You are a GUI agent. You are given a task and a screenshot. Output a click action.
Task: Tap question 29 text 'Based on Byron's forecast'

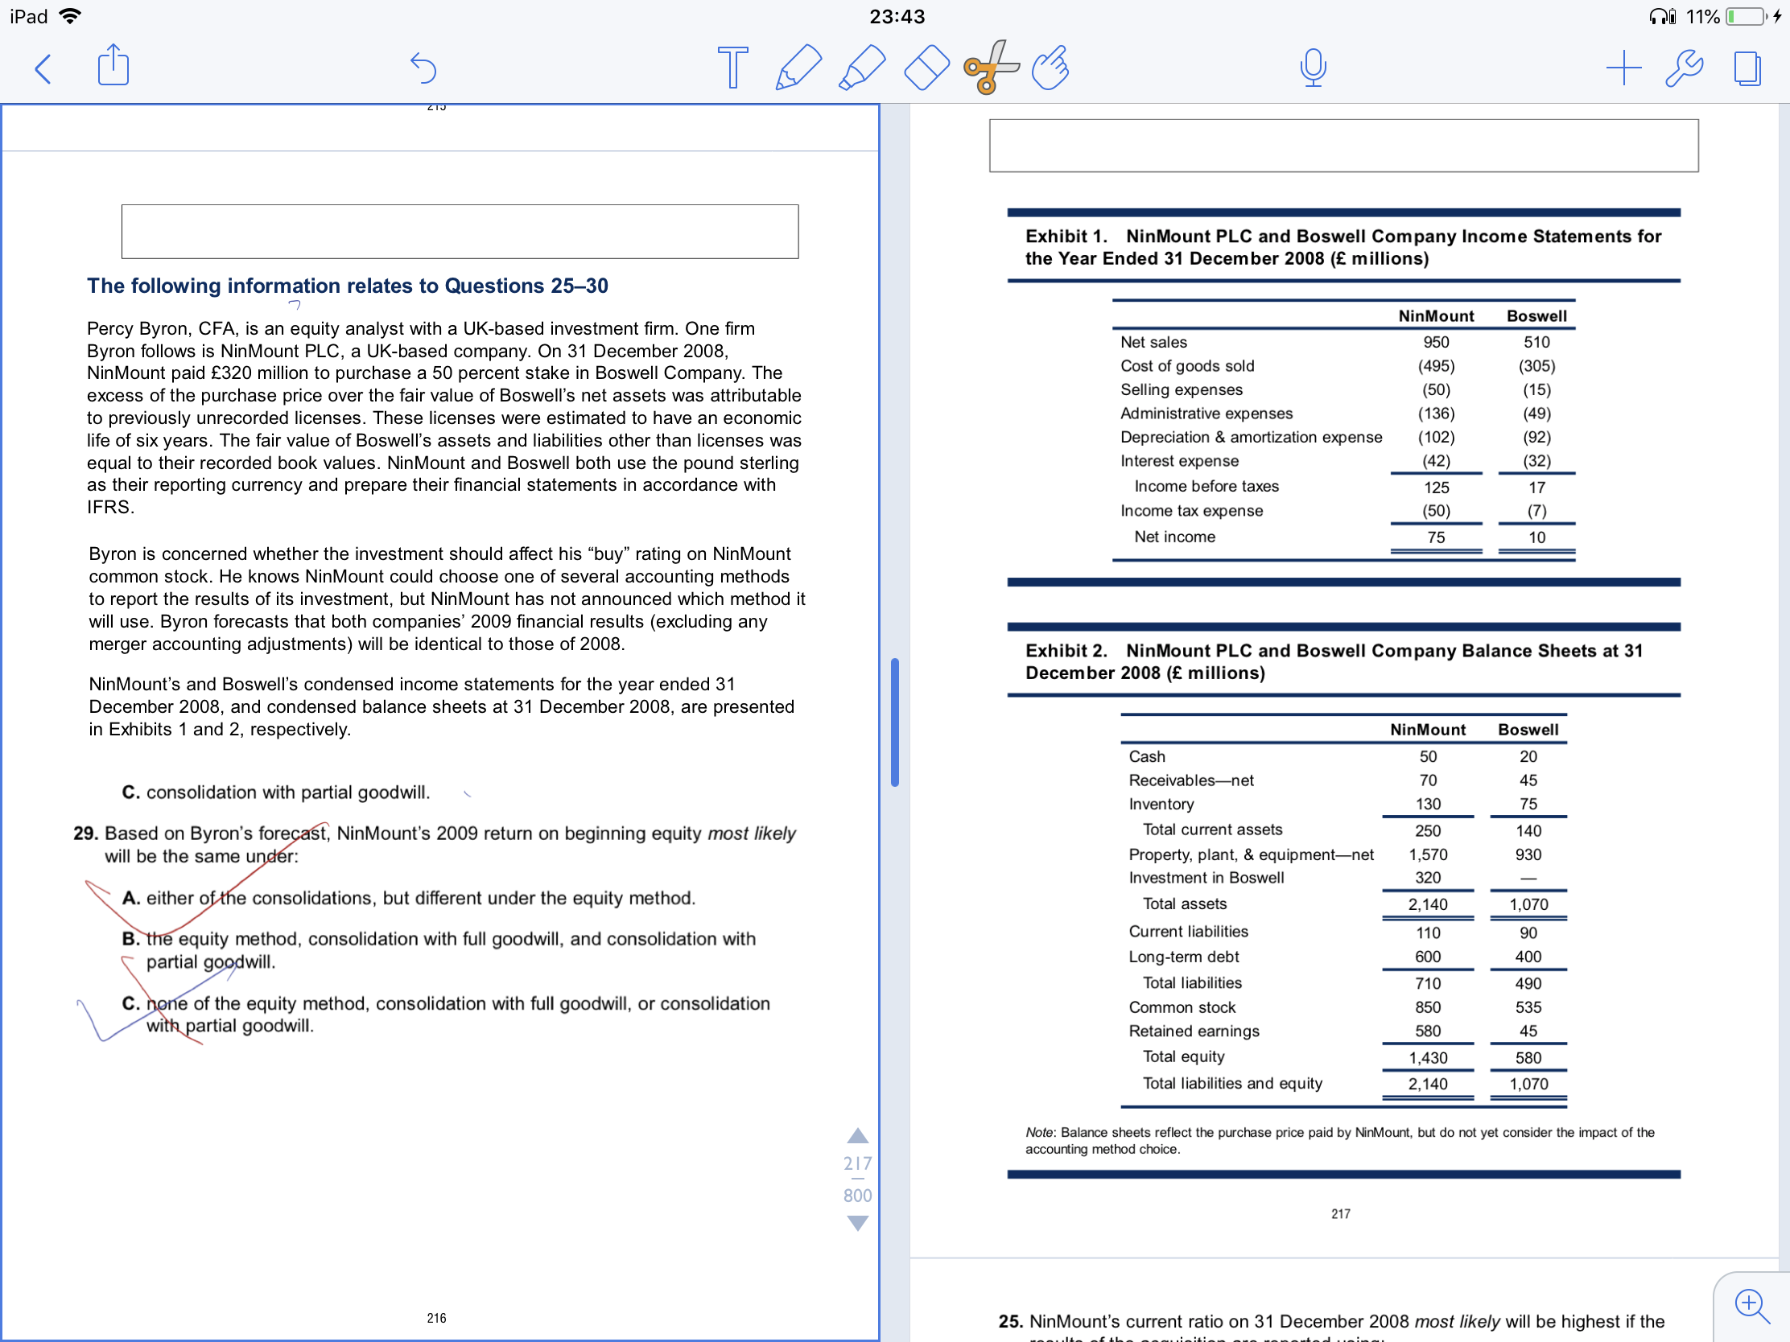coord(435,845)
